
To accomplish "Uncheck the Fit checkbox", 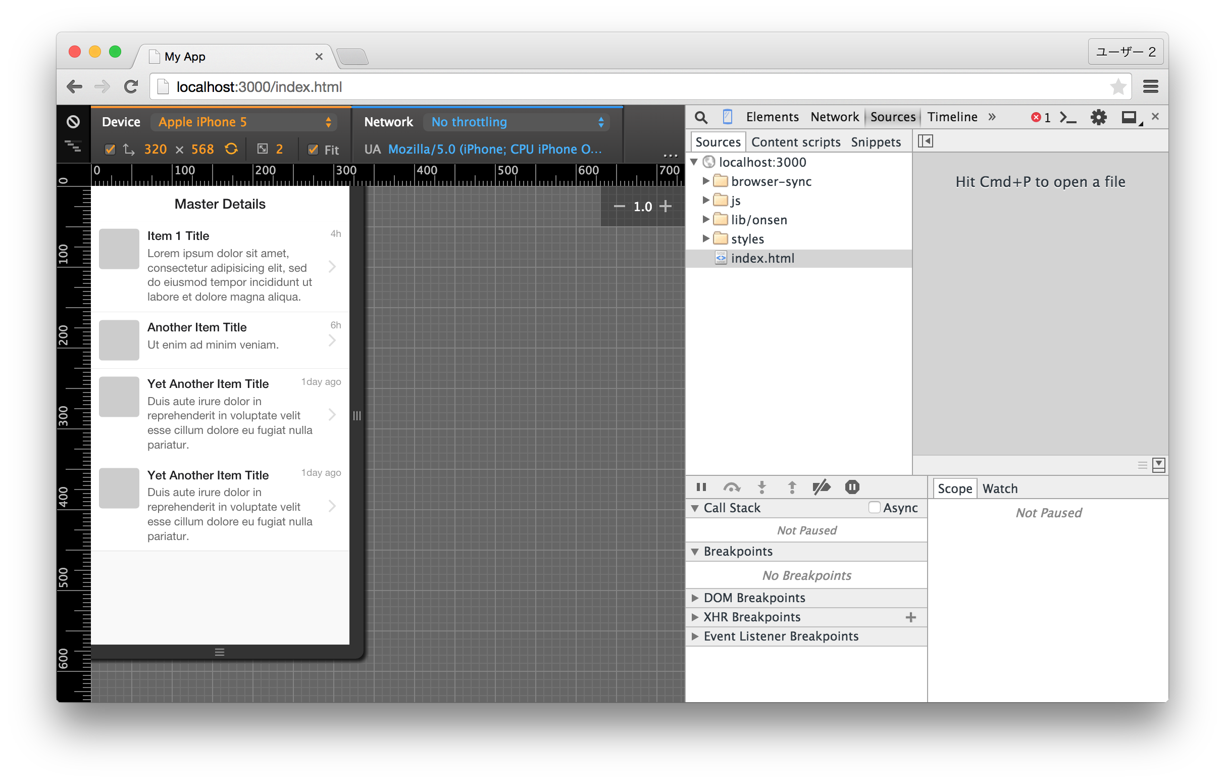I will tap(314, 150).
